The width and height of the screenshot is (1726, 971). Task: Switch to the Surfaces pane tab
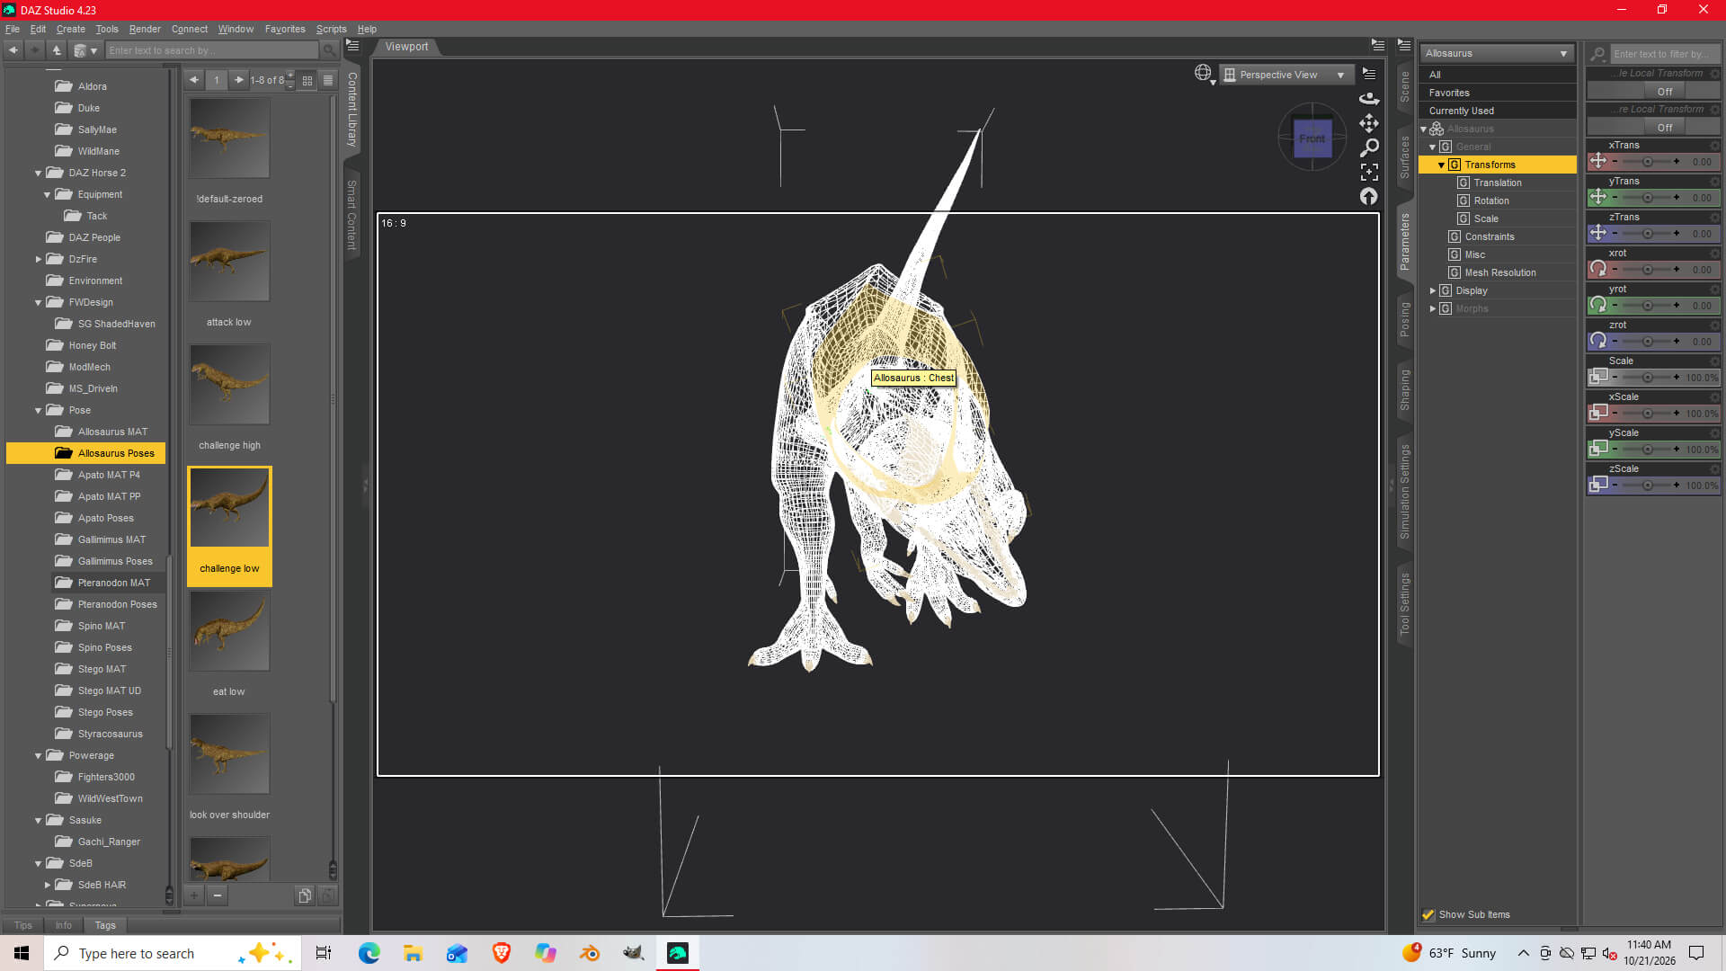1404,156
